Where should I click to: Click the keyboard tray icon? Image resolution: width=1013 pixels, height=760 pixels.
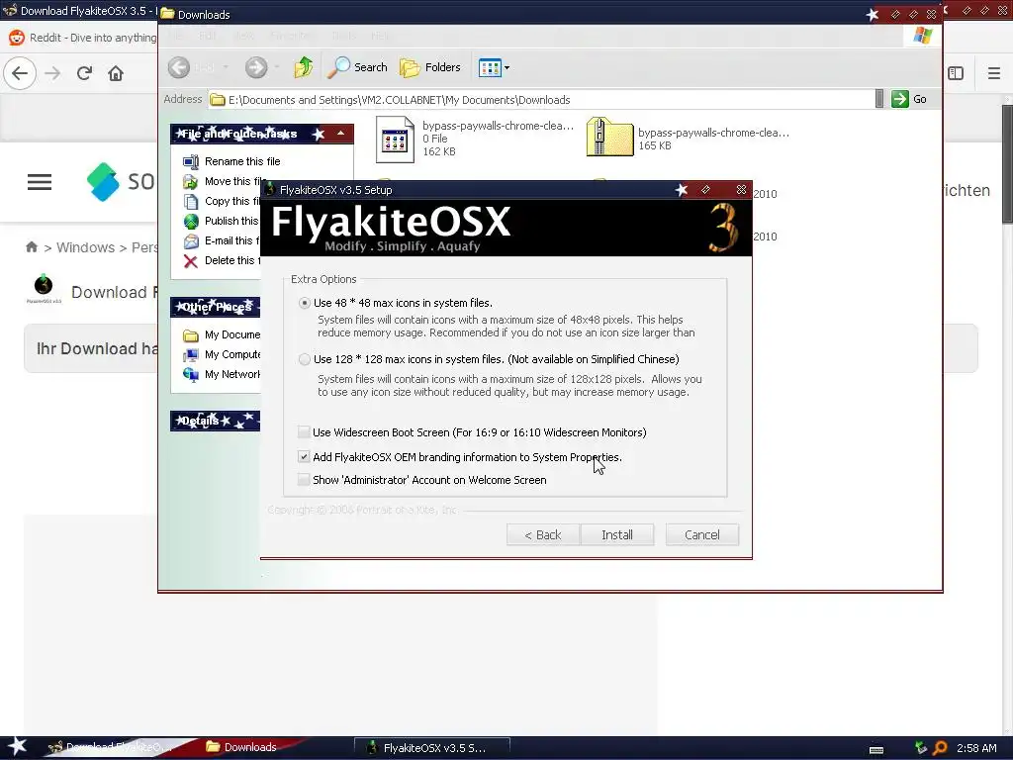click(876, 750)
